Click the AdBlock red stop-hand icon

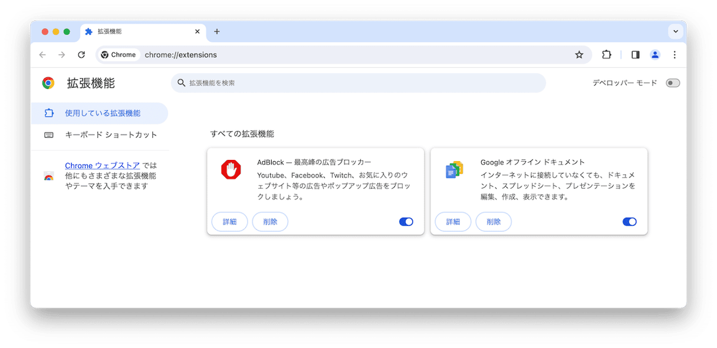pyautogui.click(x=231, y=170)
